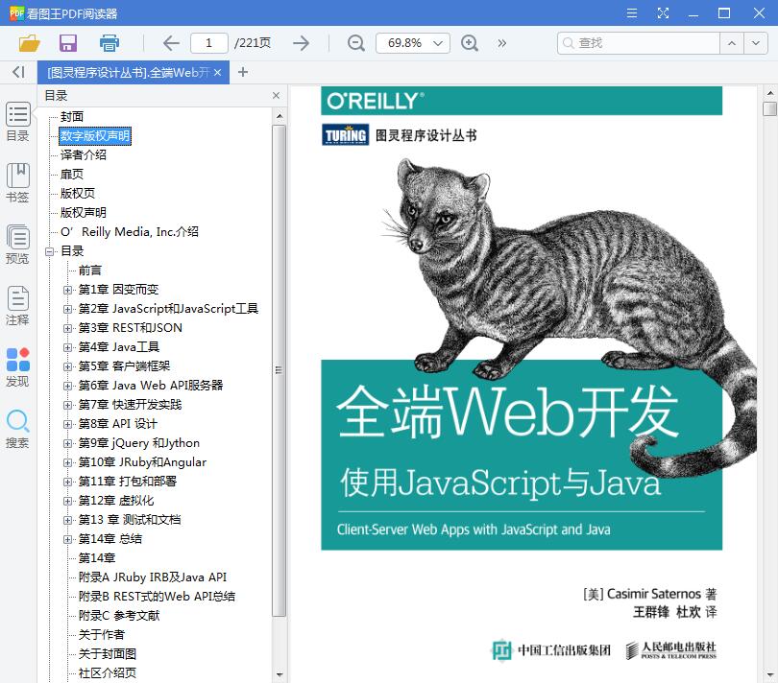
Task: Go to the previous page arrow
Action: 171,43
